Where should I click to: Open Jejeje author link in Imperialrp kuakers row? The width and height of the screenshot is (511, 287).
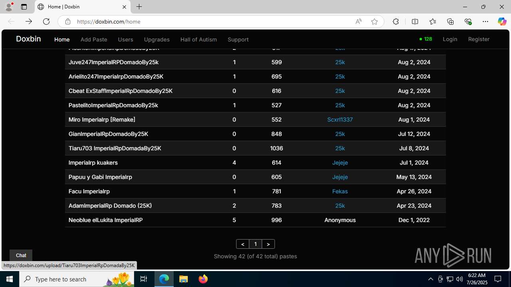[x=340, y=163]
